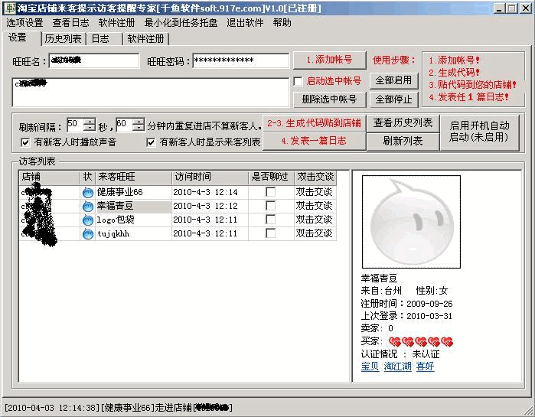Click the buyer rating hearts icons
Screen dimensions: 535x417
pyautogui.click(x=421, y=342)
